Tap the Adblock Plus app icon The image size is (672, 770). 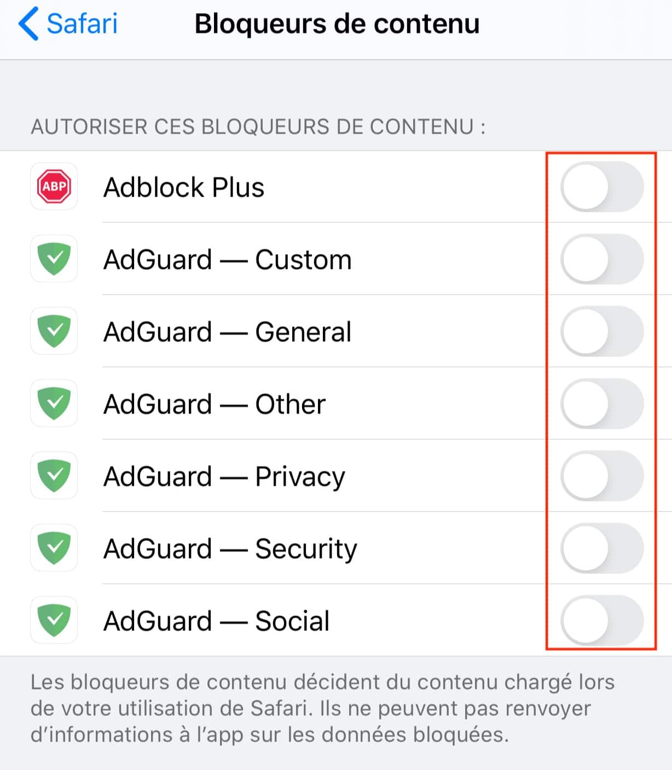coord(54,187)
